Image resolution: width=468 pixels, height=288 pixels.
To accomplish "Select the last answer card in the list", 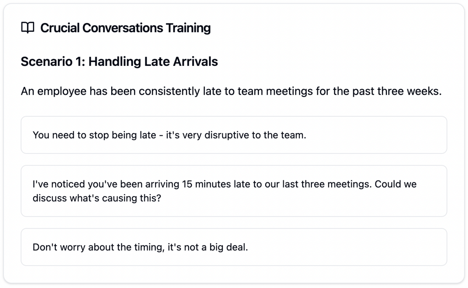I will click(x=234, y=247).
